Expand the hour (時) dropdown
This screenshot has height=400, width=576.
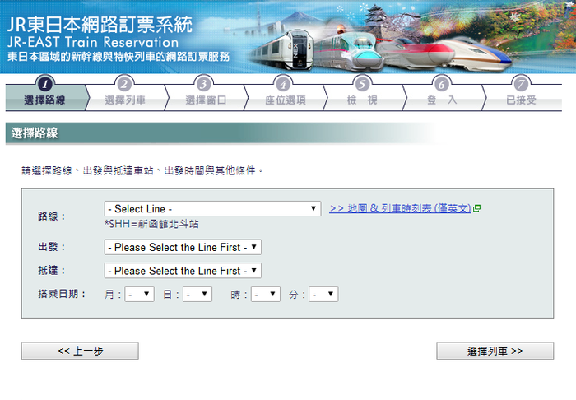coord(266,294)
